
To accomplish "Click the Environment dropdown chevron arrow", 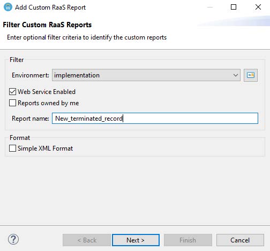I will click(236, 75).
